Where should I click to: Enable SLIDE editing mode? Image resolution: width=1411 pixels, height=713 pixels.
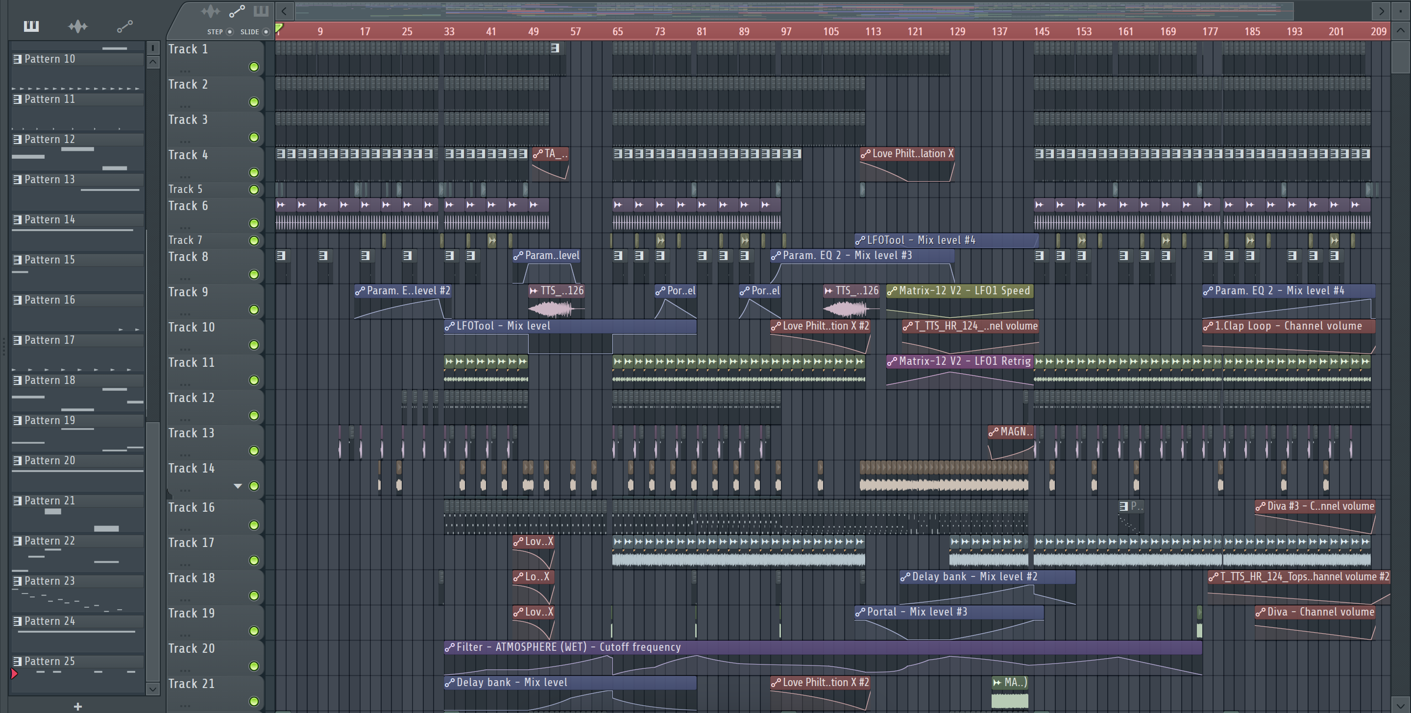click(x=266, y=32)
